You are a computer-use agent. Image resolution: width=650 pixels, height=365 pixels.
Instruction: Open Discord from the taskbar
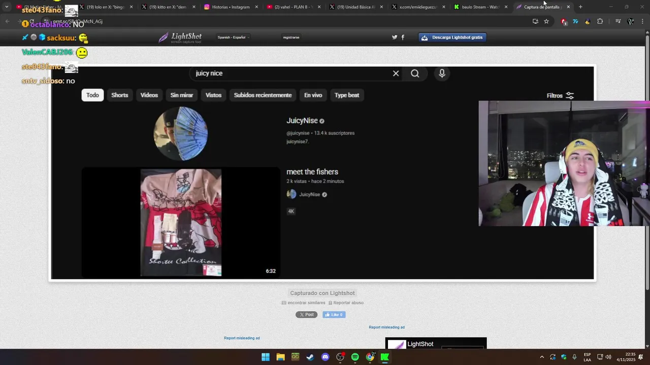point(326,357)
